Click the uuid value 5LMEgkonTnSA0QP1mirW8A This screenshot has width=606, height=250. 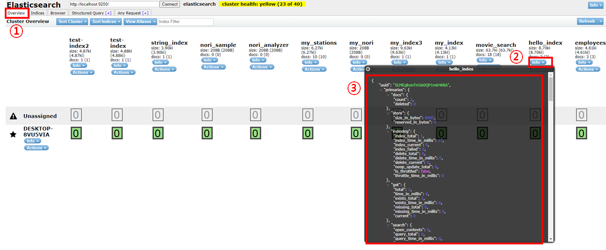(422, 85)
